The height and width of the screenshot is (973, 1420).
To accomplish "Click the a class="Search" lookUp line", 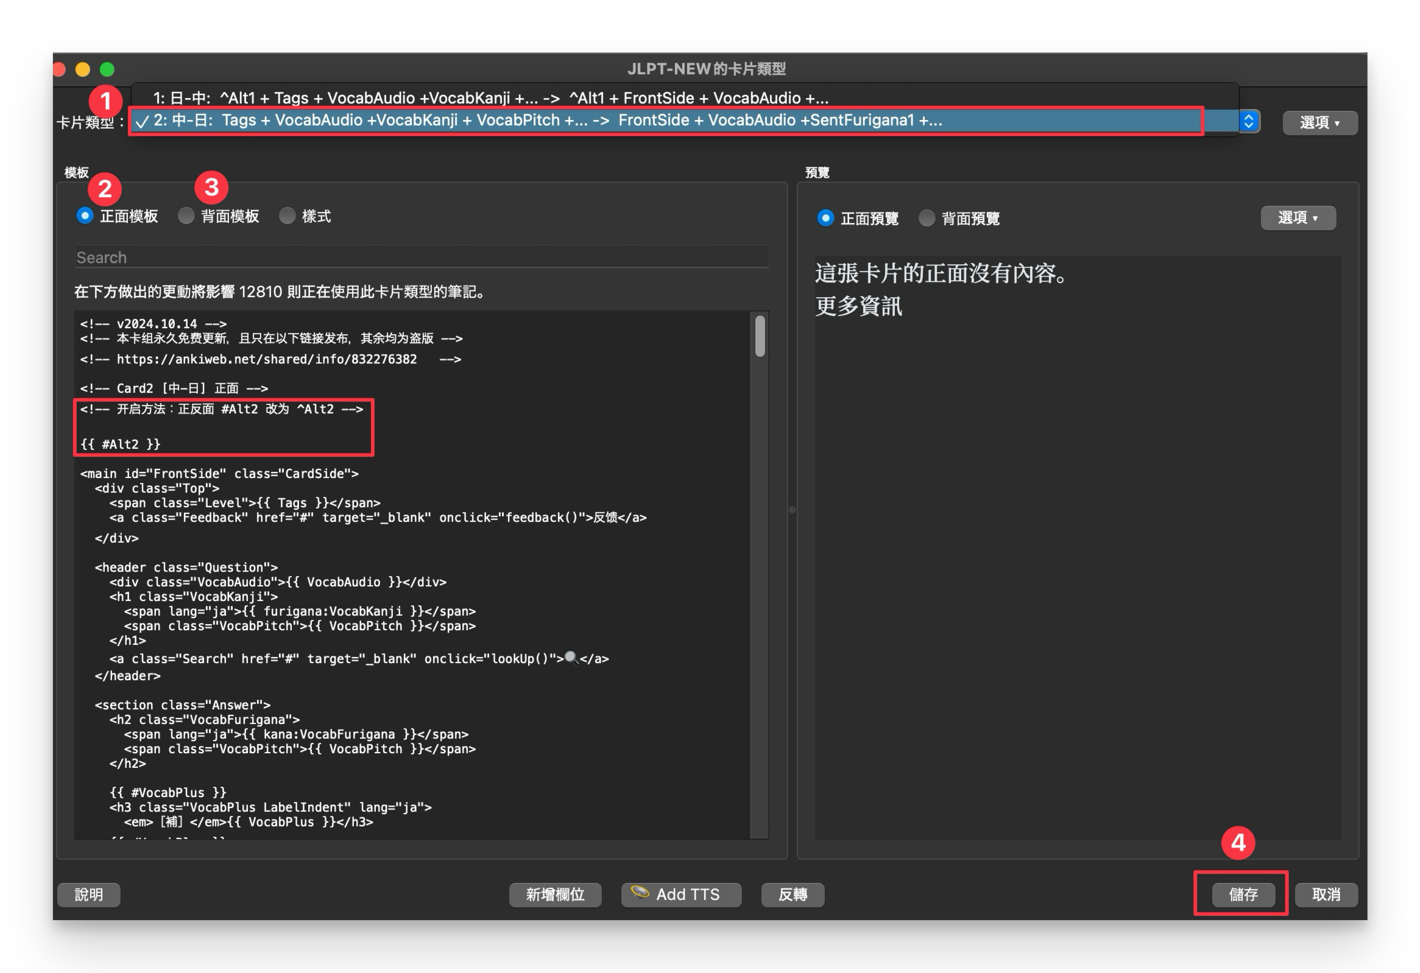I will pyautogui.click(x=359, y=658).
